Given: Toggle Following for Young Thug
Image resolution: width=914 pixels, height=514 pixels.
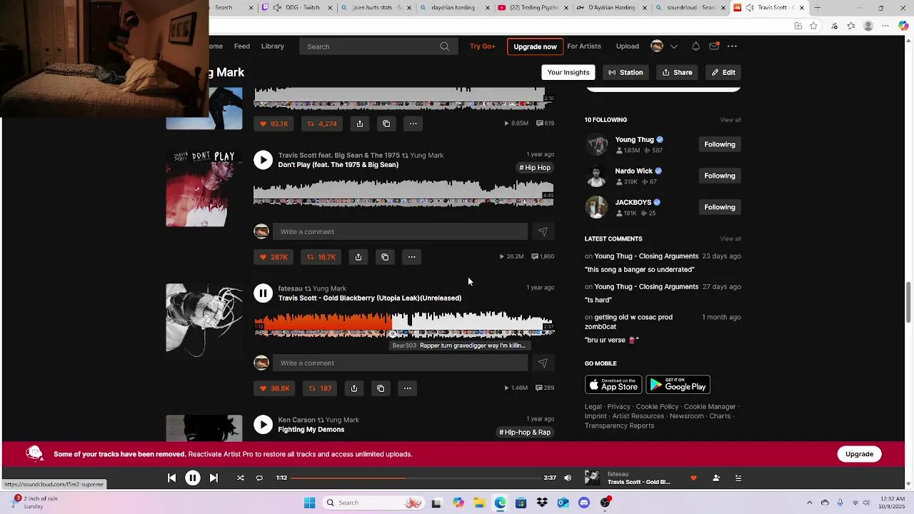Looking at the screenshot, I should tap(719, 144).
